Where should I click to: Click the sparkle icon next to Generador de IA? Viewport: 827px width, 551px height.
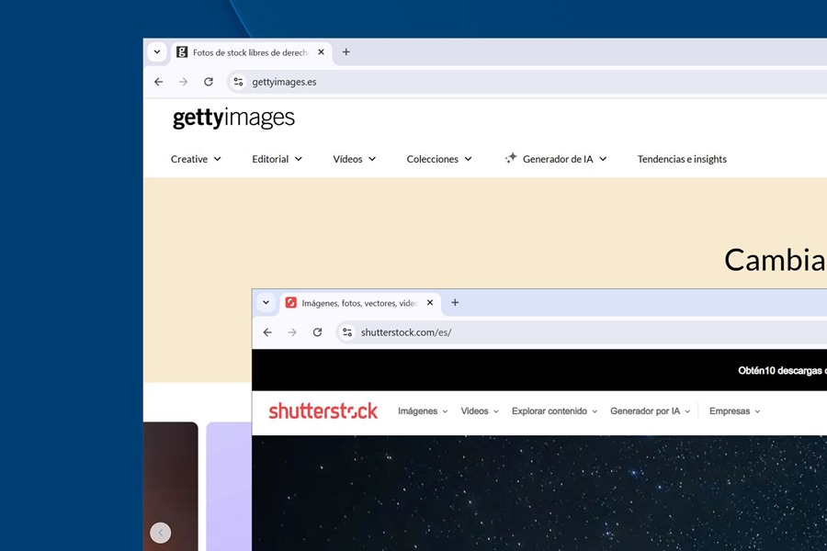click(x=509, y=158)
